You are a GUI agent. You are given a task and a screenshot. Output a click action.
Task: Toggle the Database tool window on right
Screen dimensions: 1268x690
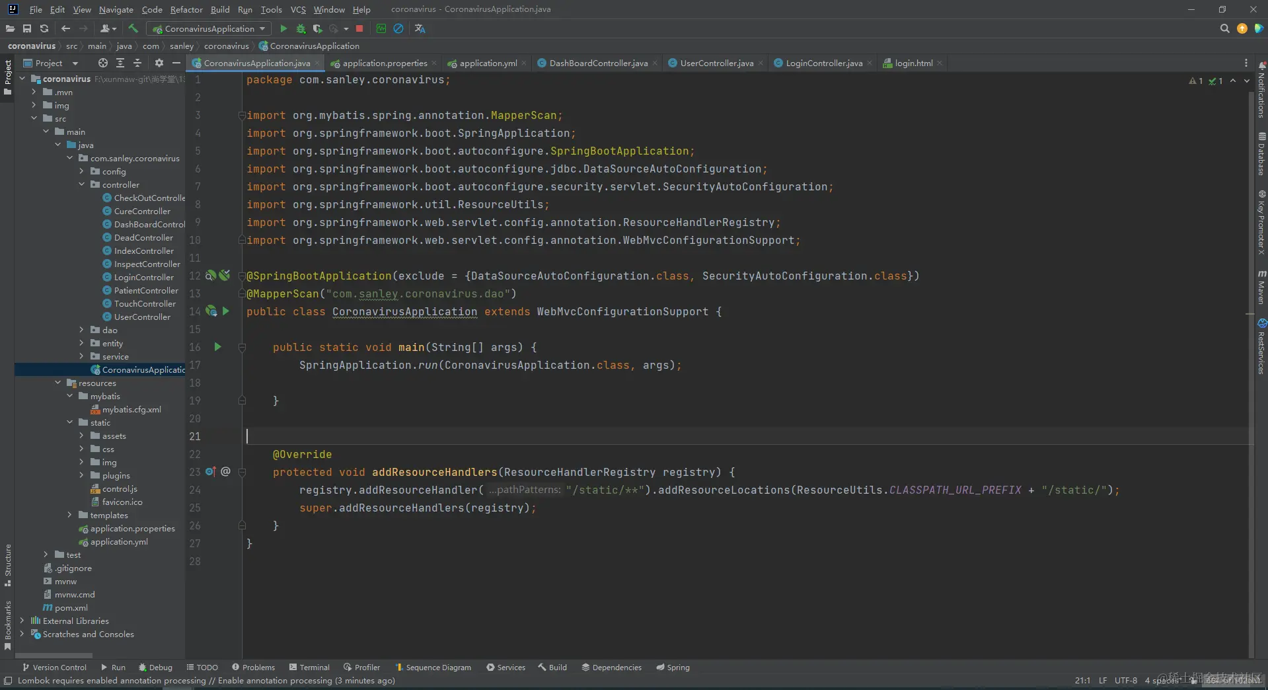pyautogui.click(x=1261, y=153)
